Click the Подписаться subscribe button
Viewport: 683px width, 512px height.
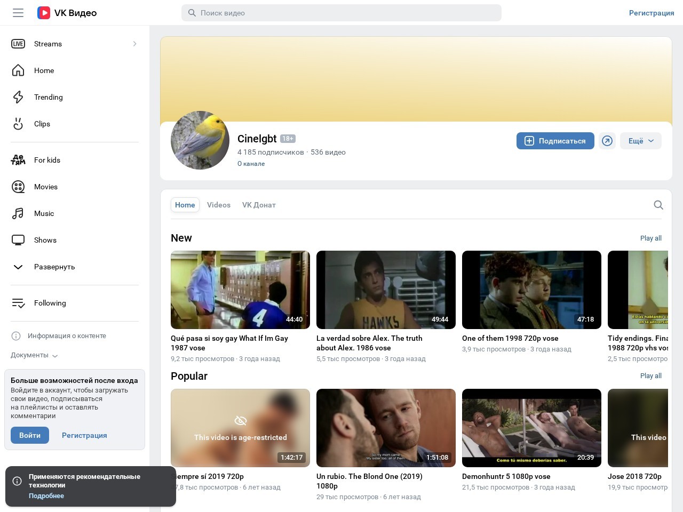[x=555, y=141]
